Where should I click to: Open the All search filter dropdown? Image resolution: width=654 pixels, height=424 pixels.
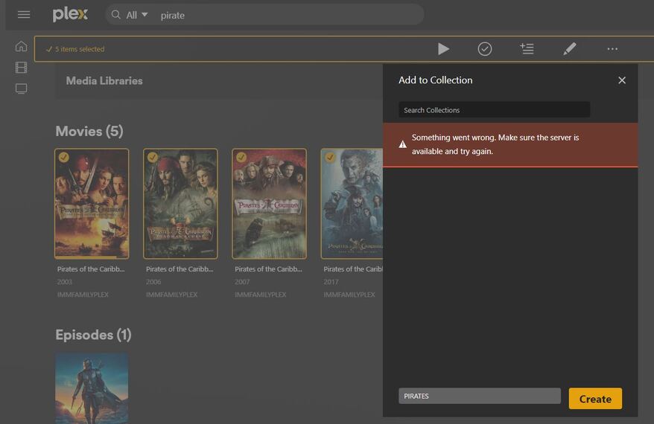point(137,15)
